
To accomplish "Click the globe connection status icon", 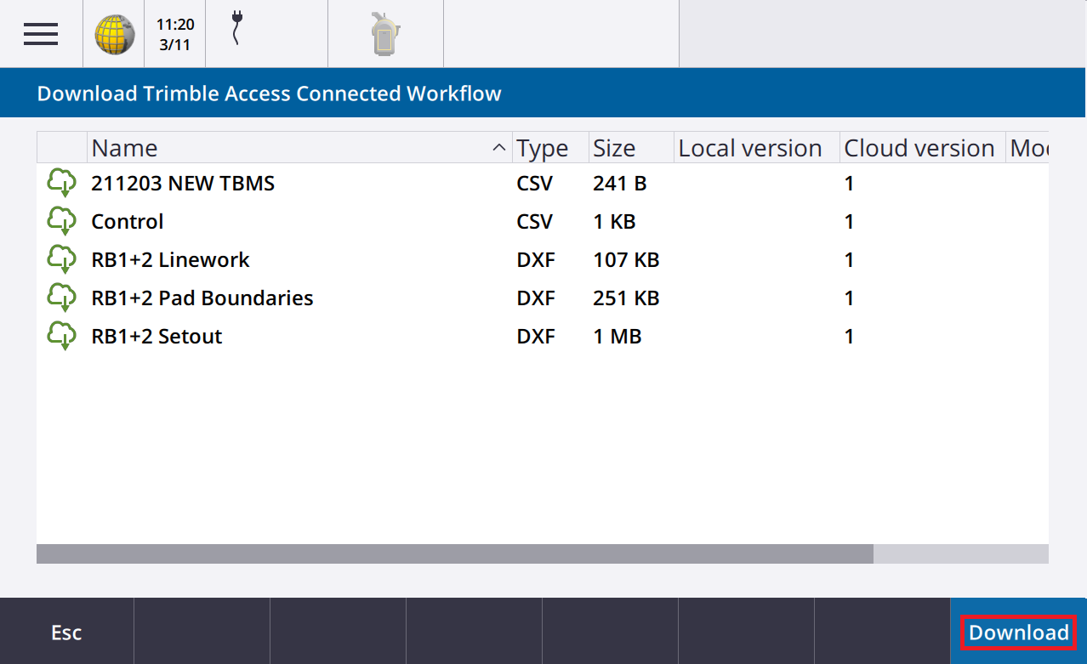I will coord(113,34).
